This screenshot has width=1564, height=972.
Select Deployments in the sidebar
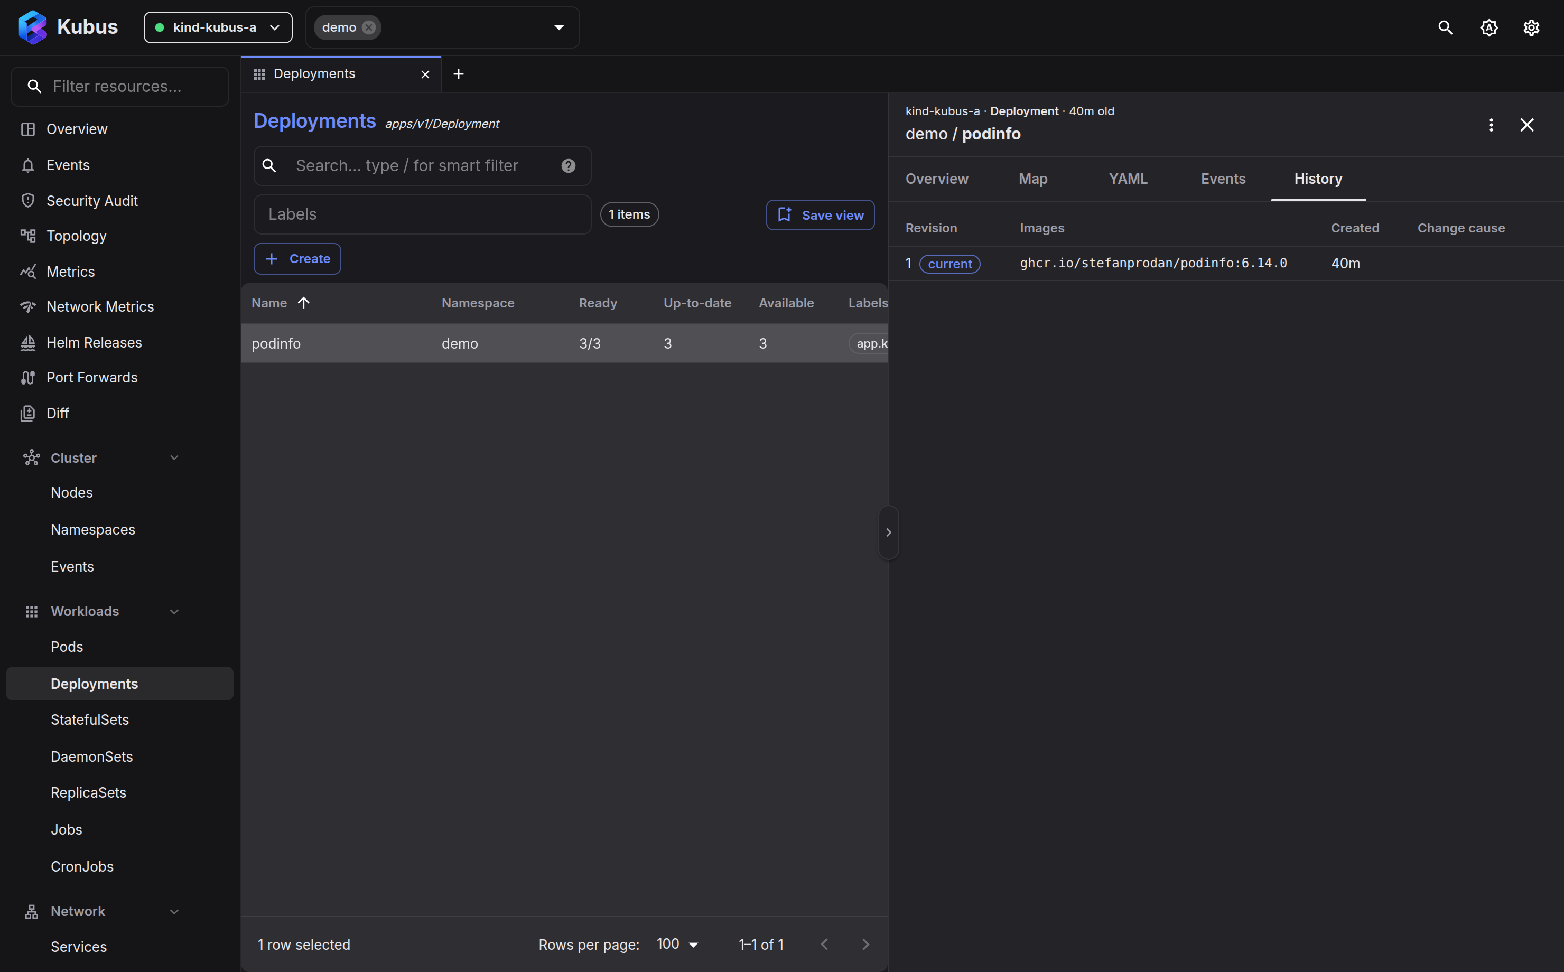(x=119, y=684)
